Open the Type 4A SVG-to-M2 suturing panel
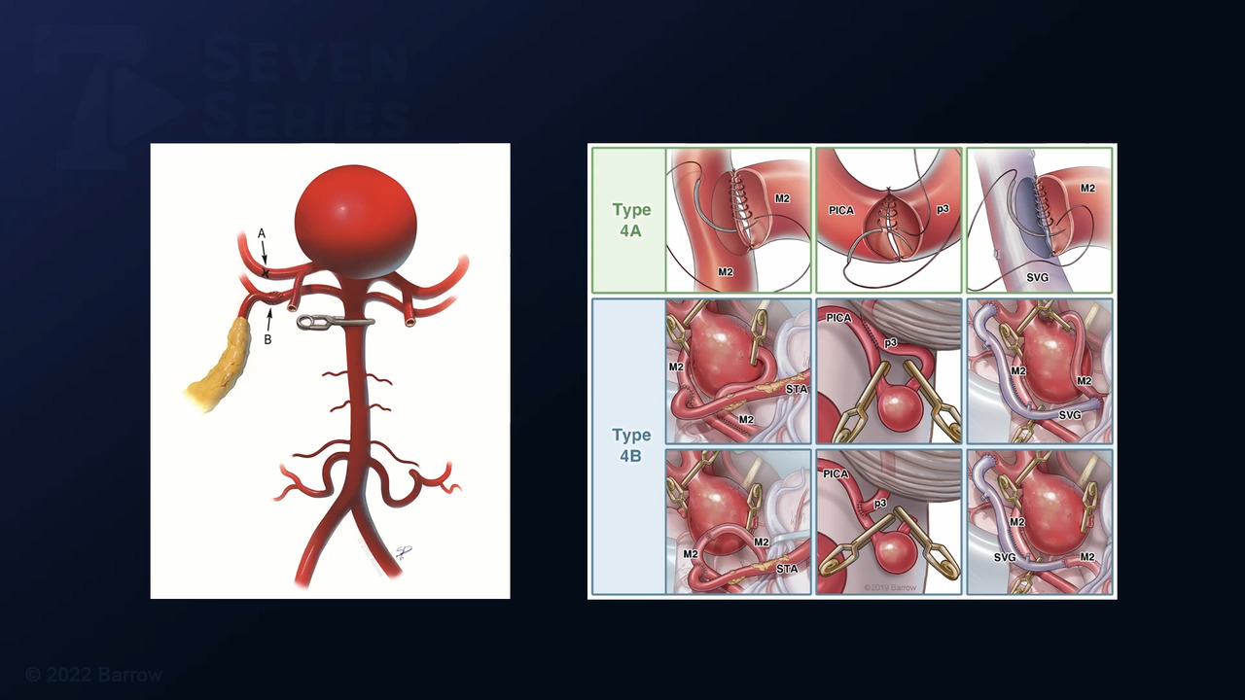 [x=1040, y=220]
